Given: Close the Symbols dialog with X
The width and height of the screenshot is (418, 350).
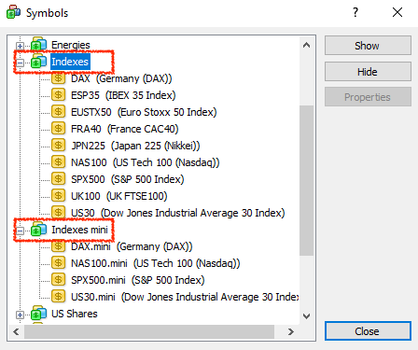Looking at the screenshot, I should (x=397, y=12).
